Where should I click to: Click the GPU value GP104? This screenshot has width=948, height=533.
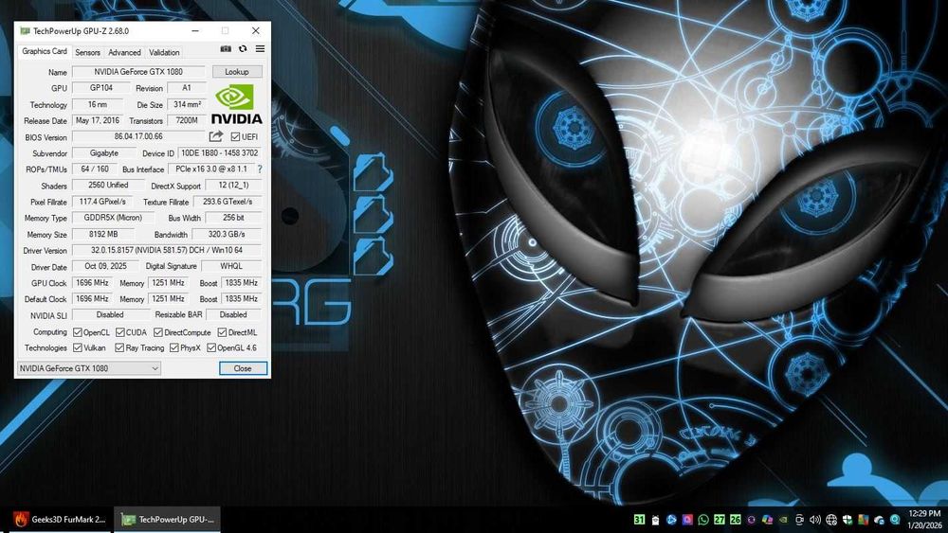(101, 88)
